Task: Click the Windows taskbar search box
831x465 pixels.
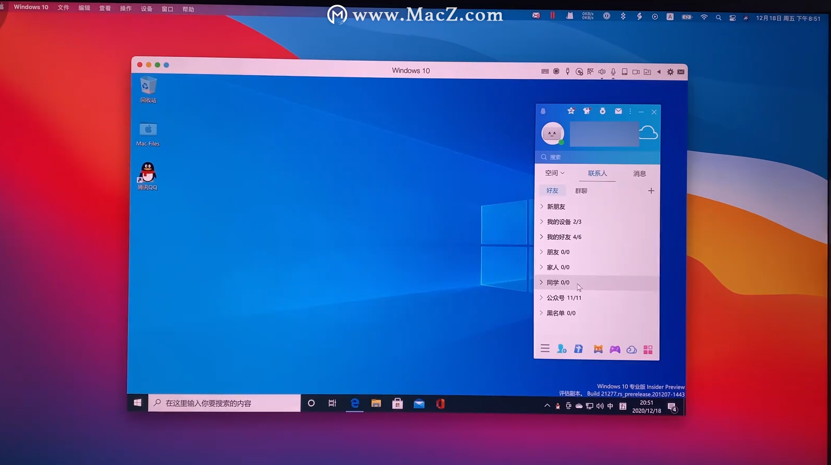Action: click(x=224, y=403)
